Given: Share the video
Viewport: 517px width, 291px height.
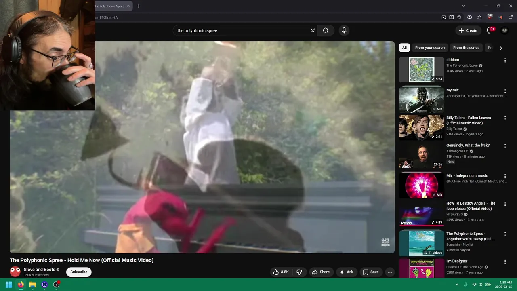Looking at the screenshot, I should click(x=321, y=272).
